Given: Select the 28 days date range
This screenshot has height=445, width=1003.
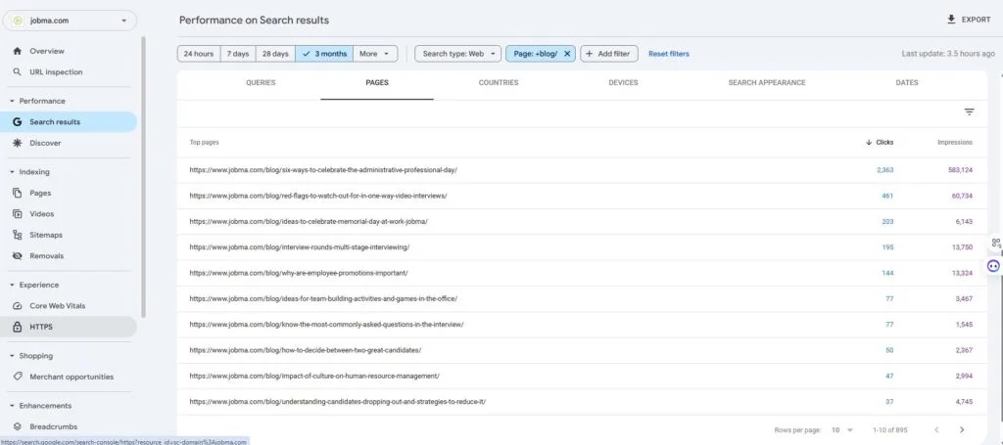Looking at the screenshot, I should coord(275,54).
